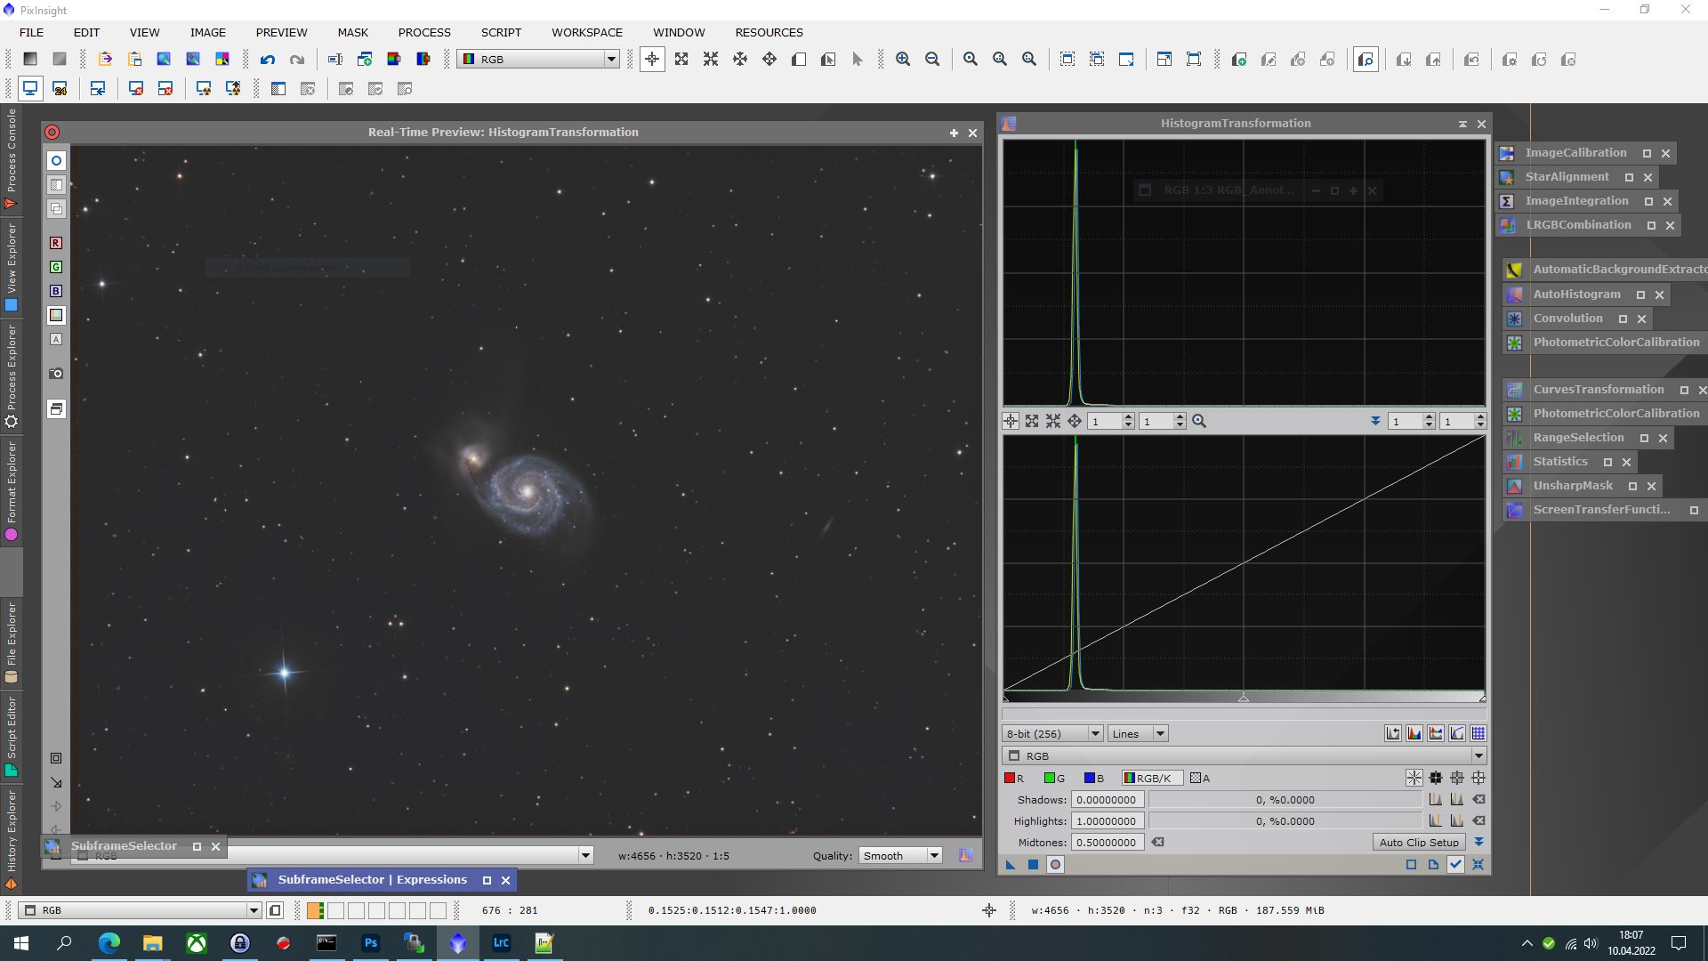Reset HistogramTransformation with the reset icon
The height and width of the screenshot is (961, 1708).
(x=1478, y=864)
